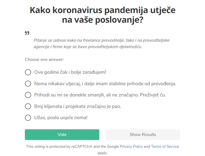Pick radio circle beside 'Broj klijenata i projekata'
Viewport: 205px width, 156px height.
28,106
